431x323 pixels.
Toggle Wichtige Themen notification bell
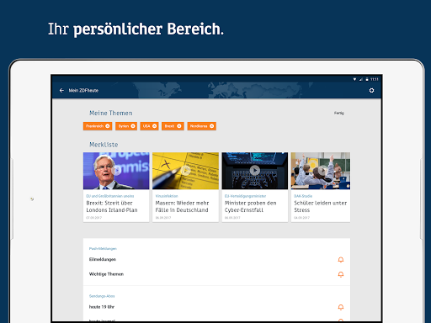pos(341,274)
